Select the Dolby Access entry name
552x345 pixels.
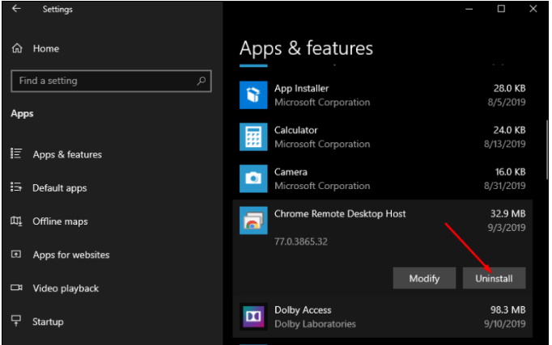[x=303, y=310]
